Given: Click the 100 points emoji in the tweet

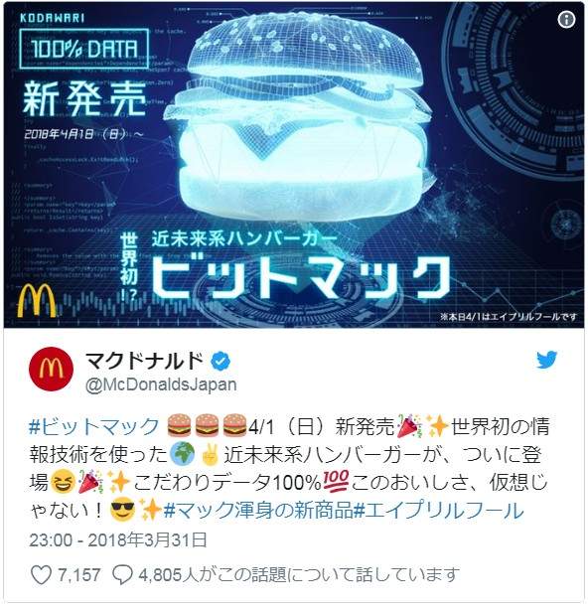Looking at the screenshot, I should click(336, 482).
